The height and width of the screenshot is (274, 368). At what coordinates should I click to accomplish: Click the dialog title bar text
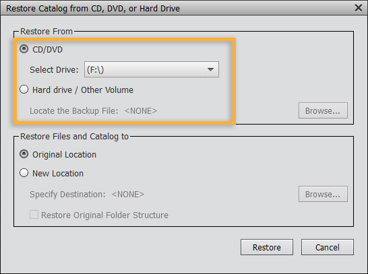click(93, 9)
